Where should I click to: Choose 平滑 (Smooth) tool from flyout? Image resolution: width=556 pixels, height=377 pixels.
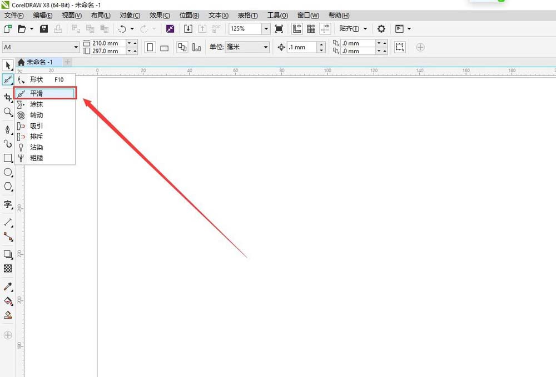tap(44, 93)
